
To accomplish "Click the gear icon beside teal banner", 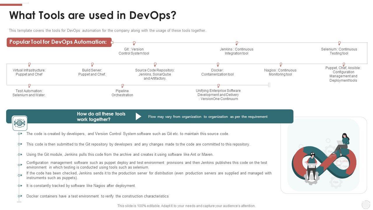I will point(20,123).
